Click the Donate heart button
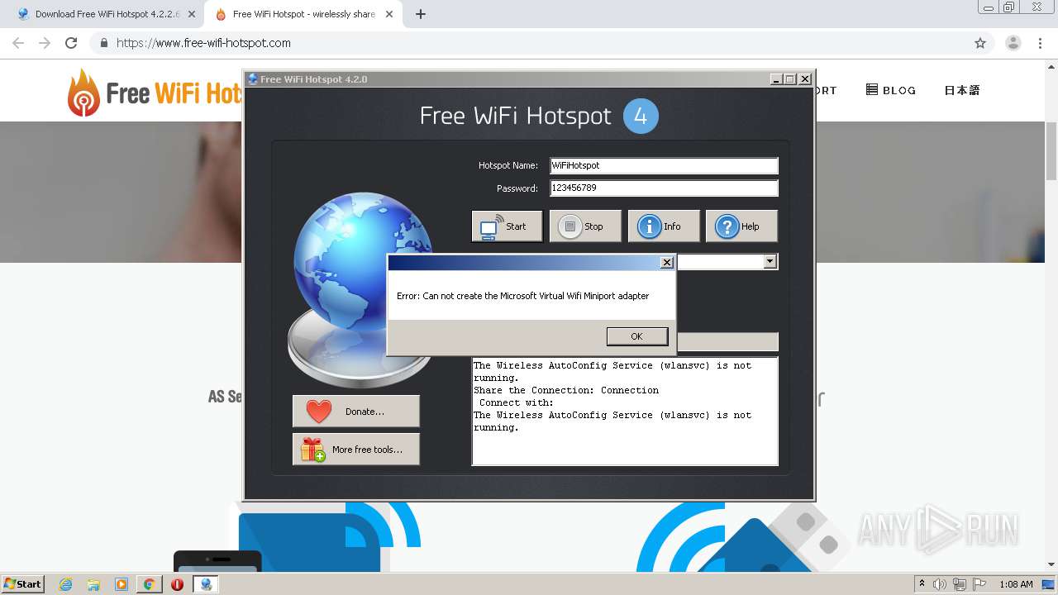The height and width of the screenshot is (595, 1058). (355, 411)
